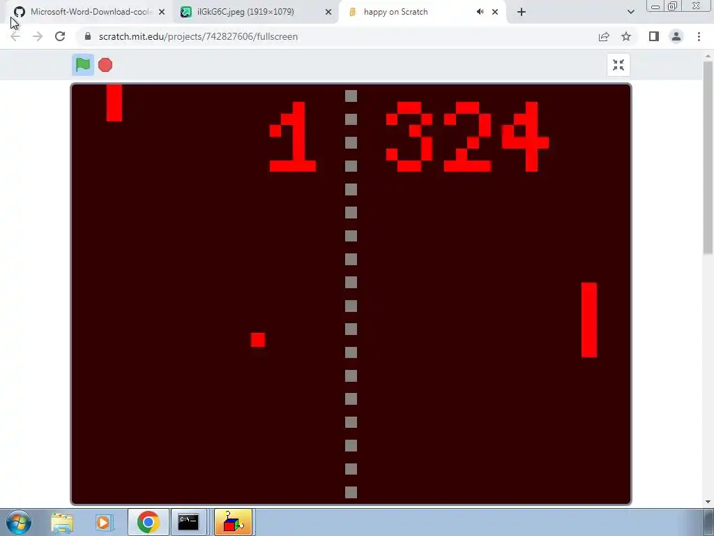The image size is (714, 536).
Task: Open the Windows Start menu
Action: click(18, 522)
